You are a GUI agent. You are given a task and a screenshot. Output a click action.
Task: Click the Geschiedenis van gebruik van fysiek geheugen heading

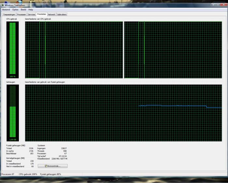point(45,82)
